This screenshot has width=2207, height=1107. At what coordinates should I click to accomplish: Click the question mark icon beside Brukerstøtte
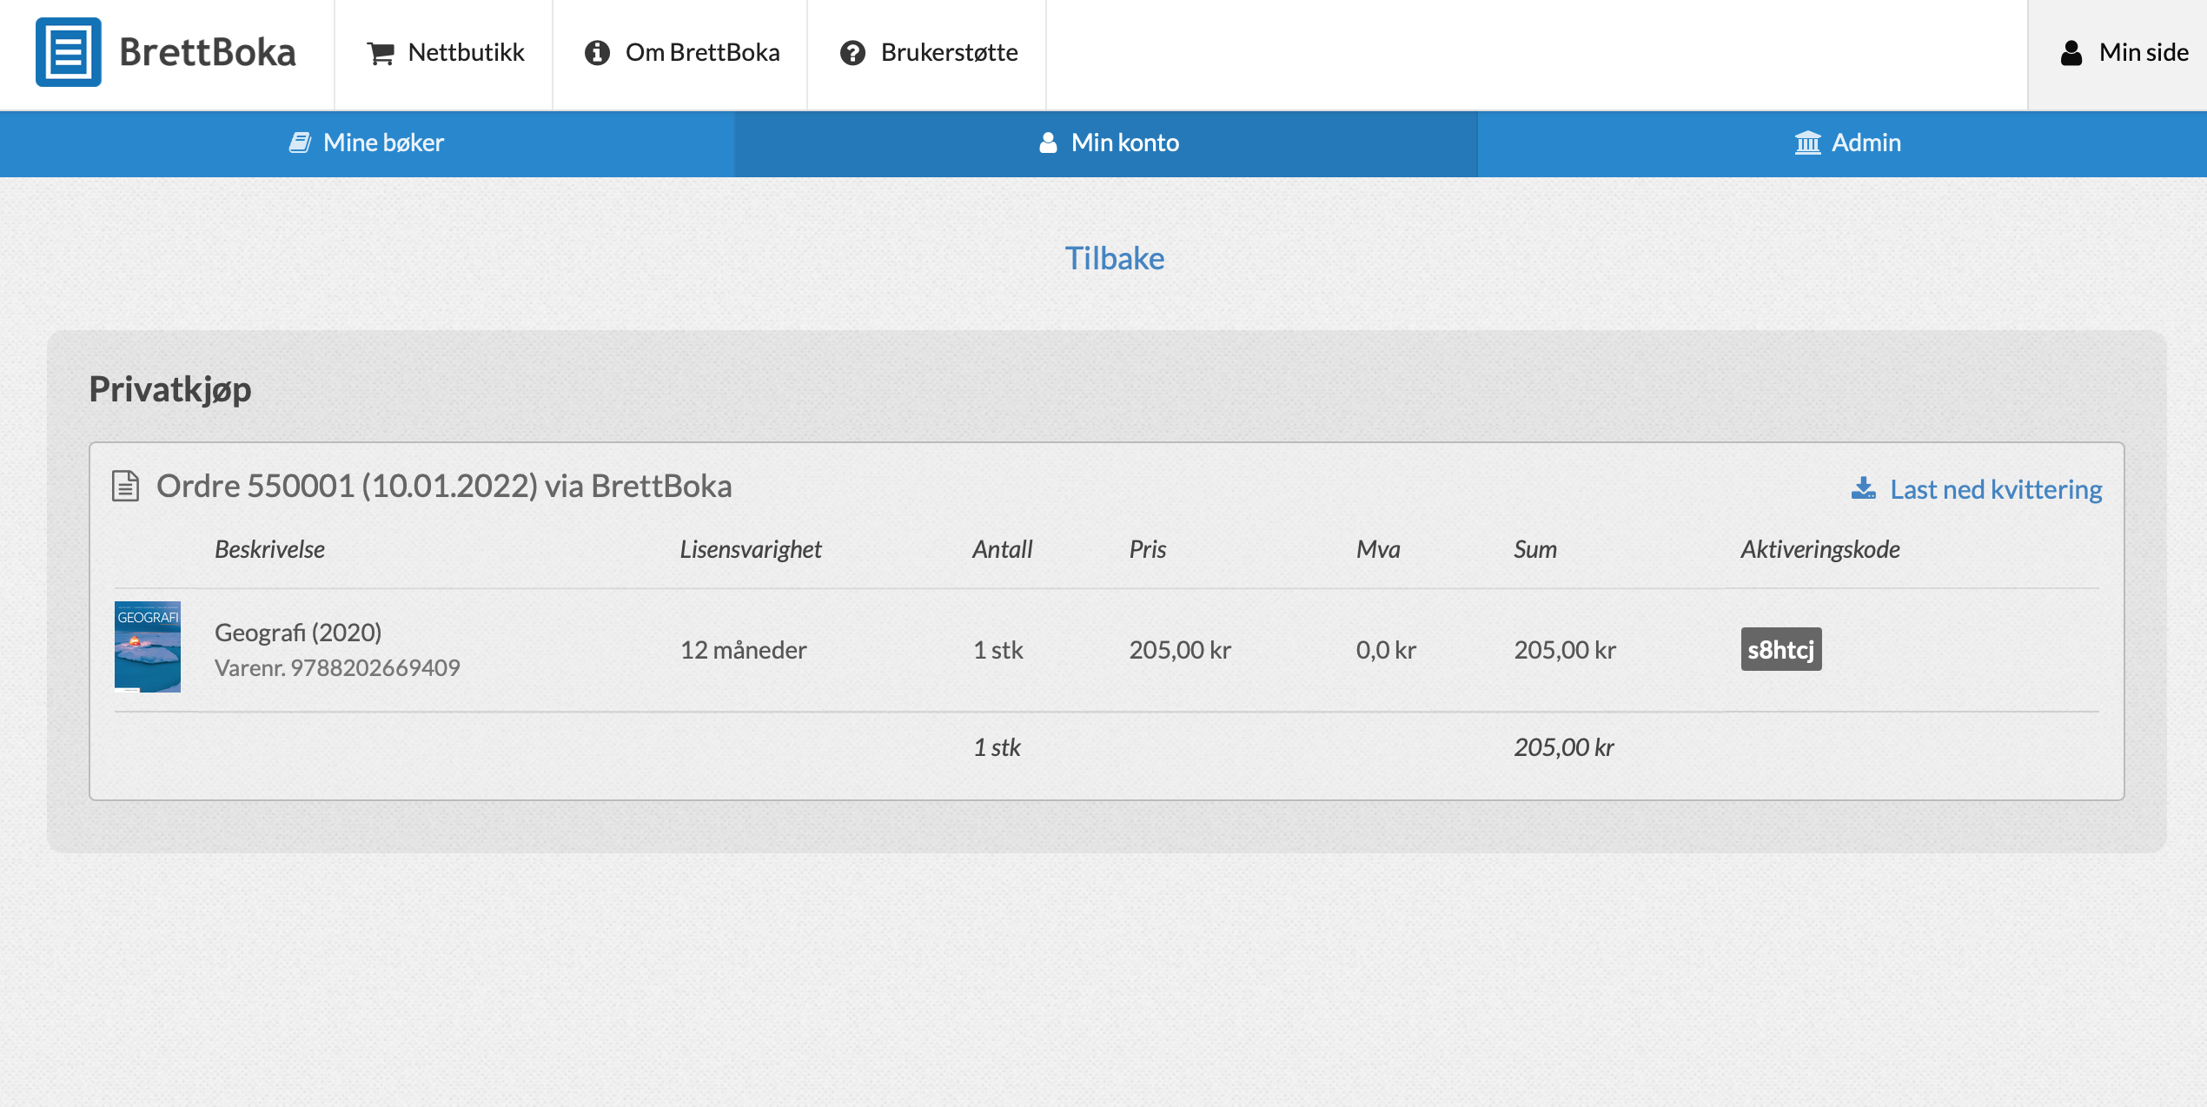pyautogui.click(x=852, y=53)
